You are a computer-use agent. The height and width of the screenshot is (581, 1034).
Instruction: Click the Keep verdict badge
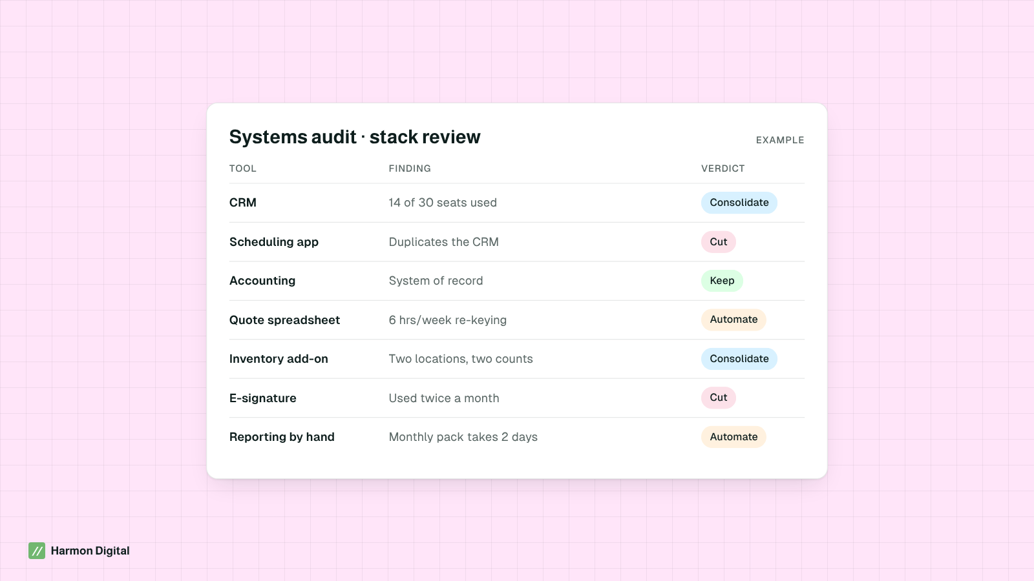point(722,281)
